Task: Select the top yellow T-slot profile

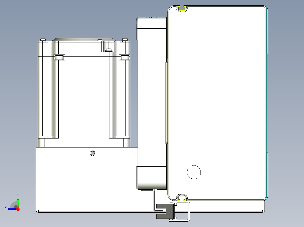Action: point(182,8)
